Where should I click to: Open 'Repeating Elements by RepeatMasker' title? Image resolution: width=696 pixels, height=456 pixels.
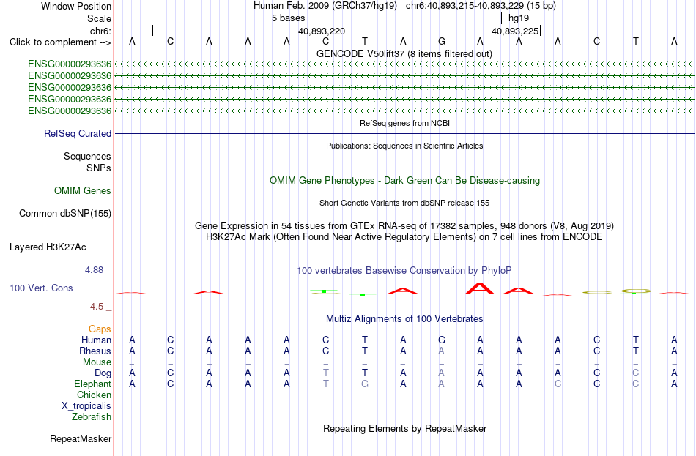pos(404,429)
